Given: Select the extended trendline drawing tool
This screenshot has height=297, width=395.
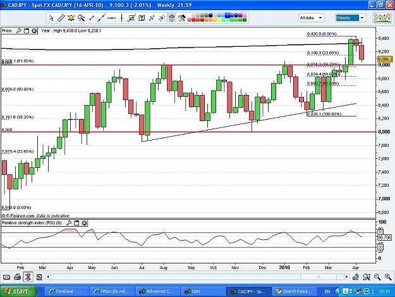Looking at the screenshot, I should tap(101, 18).
